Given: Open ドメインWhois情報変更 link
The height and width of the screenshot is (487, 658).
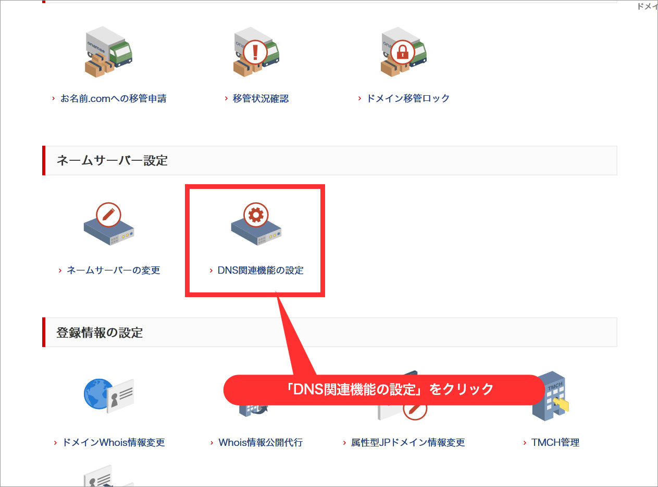Looking at the screenshot, I should click(x=114, y=443).
